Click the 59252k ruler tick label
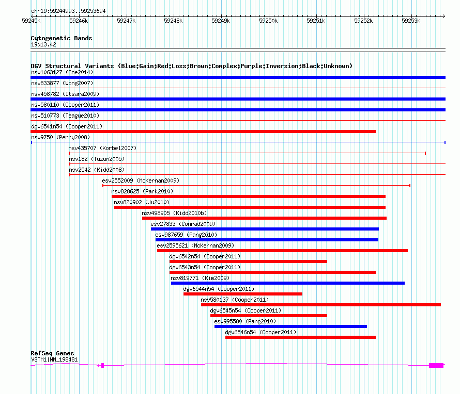 [363, 21]
